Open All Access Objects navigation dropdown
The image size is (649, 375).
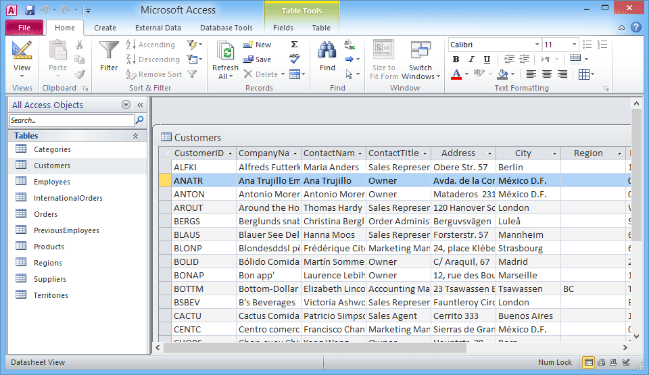126,105
